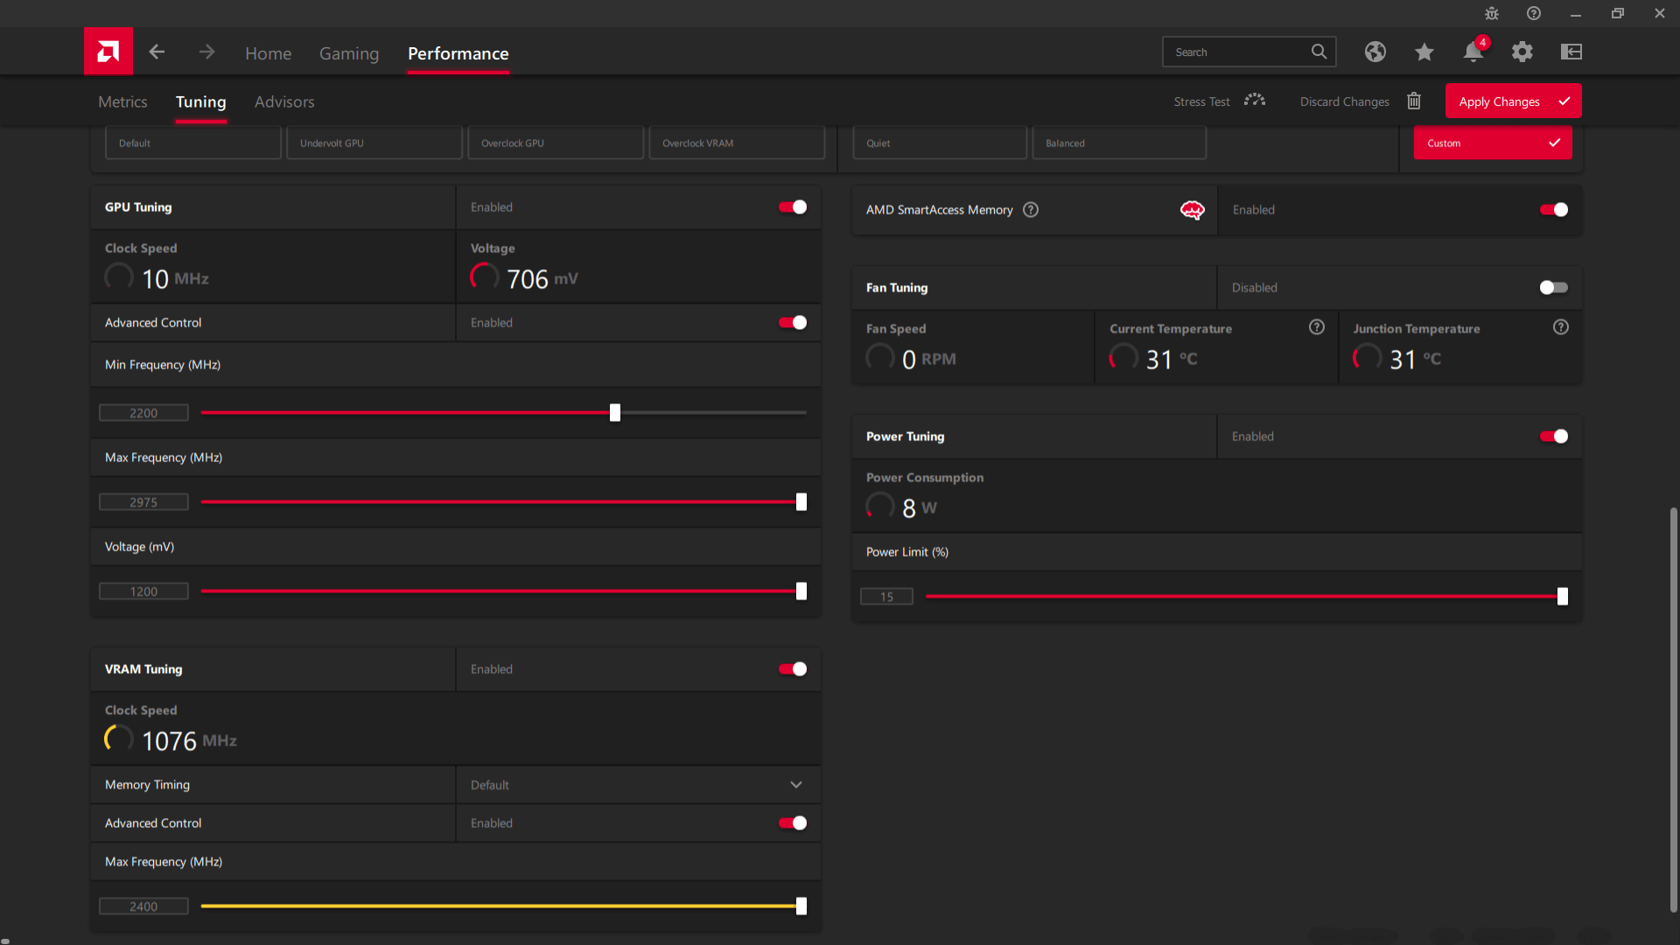Go forward with the right arrow
Screen dimensions: 1680x945
coord(206,52)
